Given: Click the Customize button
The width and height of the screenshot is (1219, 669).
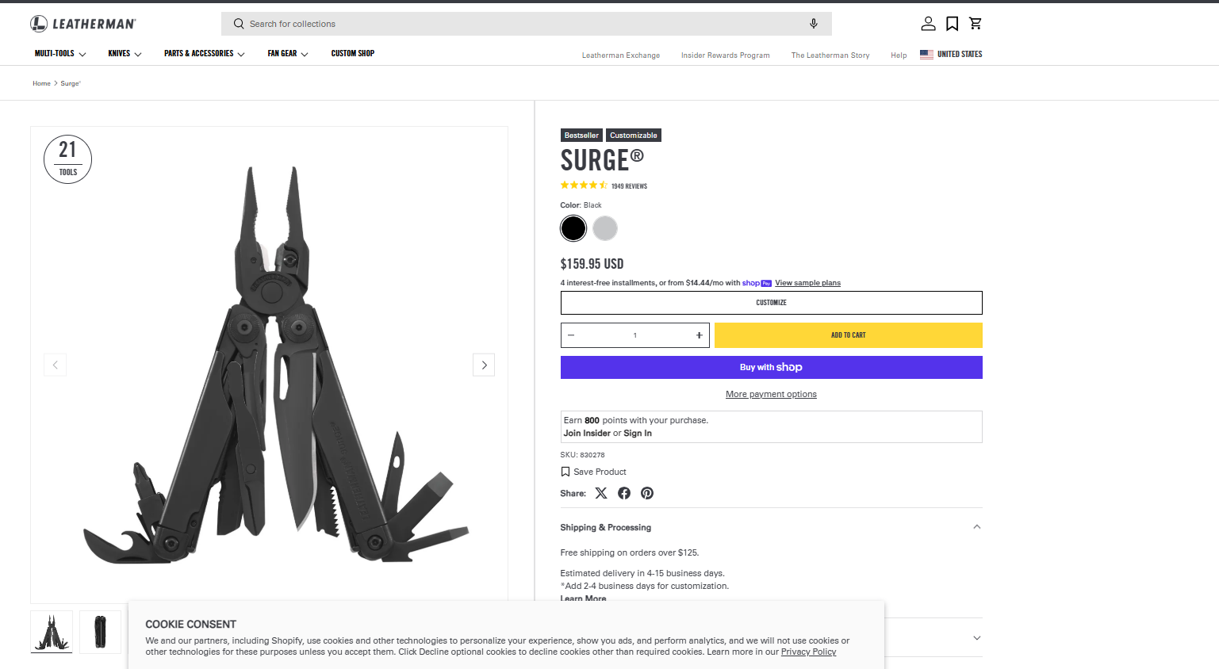Looking at the screenshot, I should coord(771,303).
